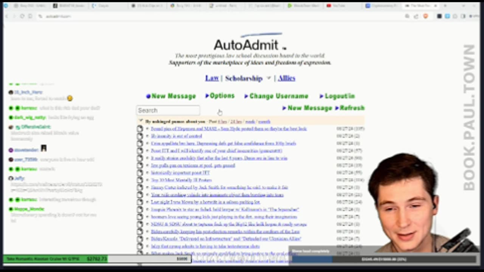Click the page icon beside the 'boomers love seeing' thread
The width and height of the screenshot is (484, 272).
point(140,217)
